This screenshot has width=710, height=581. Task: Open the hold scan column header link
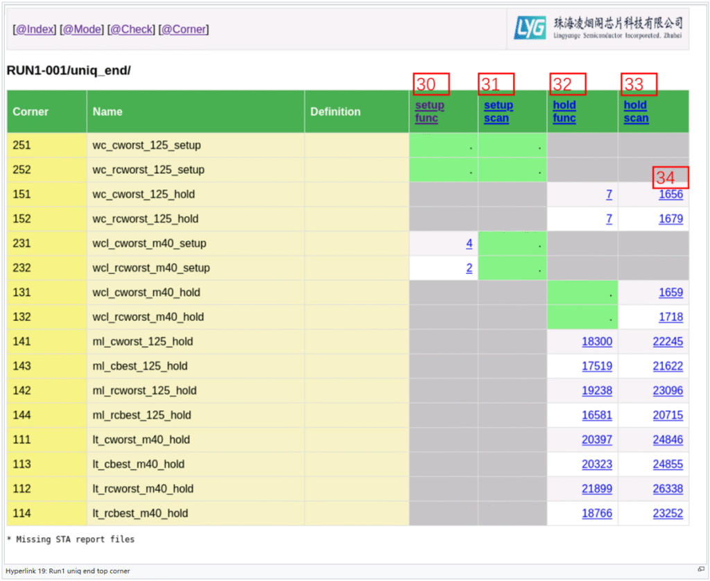click(x=635, y=112)
